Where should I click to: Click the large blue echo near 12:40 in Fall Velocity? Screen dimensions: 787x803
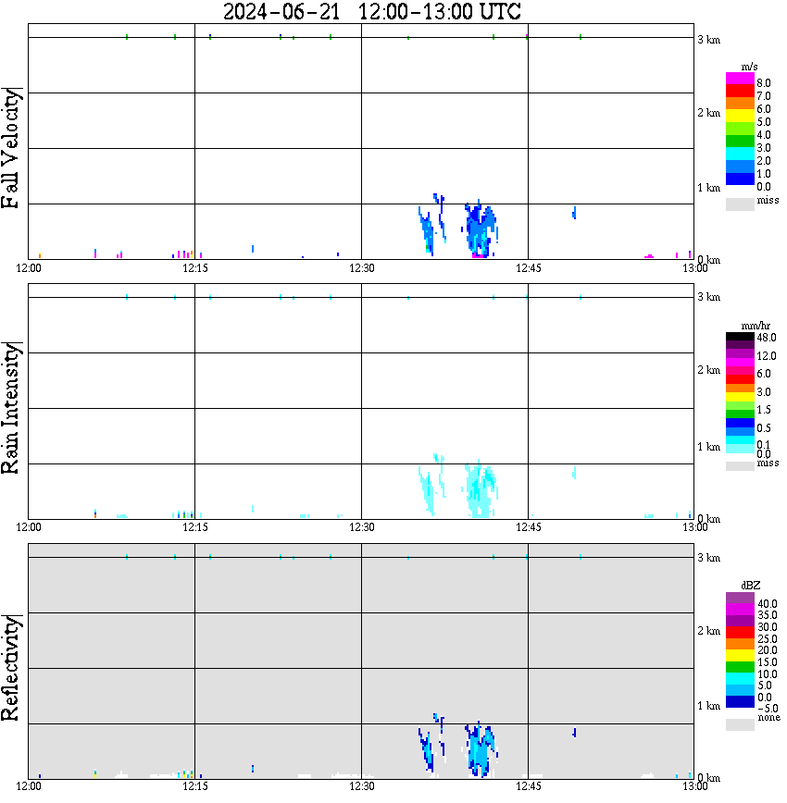coord(479,229)
